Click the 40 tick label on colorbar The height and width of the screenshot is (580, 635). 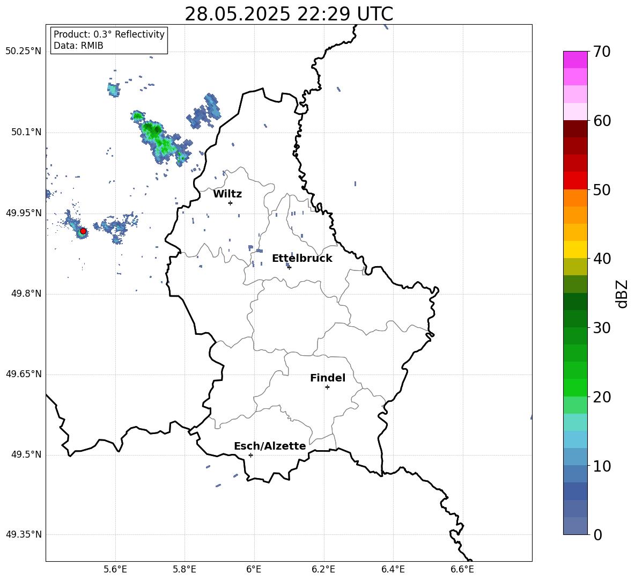(602, 259)
